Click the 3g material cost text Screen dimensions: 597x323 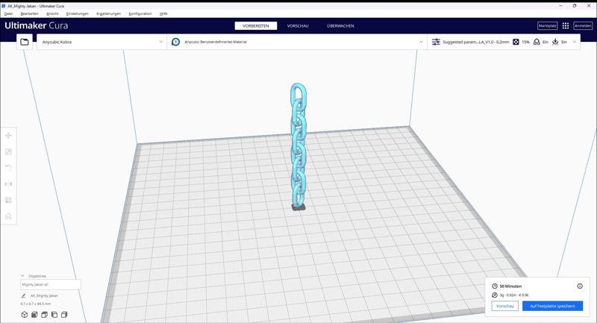(x=514, y=295)
